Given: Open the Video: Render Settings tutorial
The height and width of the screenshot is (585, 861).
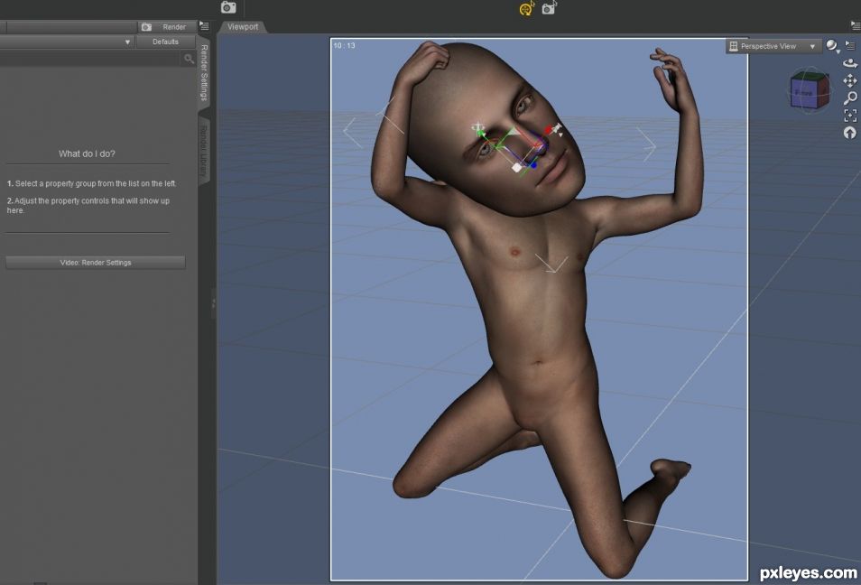Looking at the screenshot, I should (x=96, y=263).
